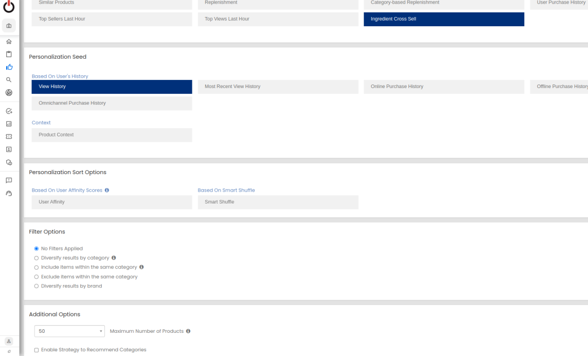Open the Maximum Number of Products dropdown
Image resolution: width=588 pixels, height=356 pixels.
click(x=69, y=331)
